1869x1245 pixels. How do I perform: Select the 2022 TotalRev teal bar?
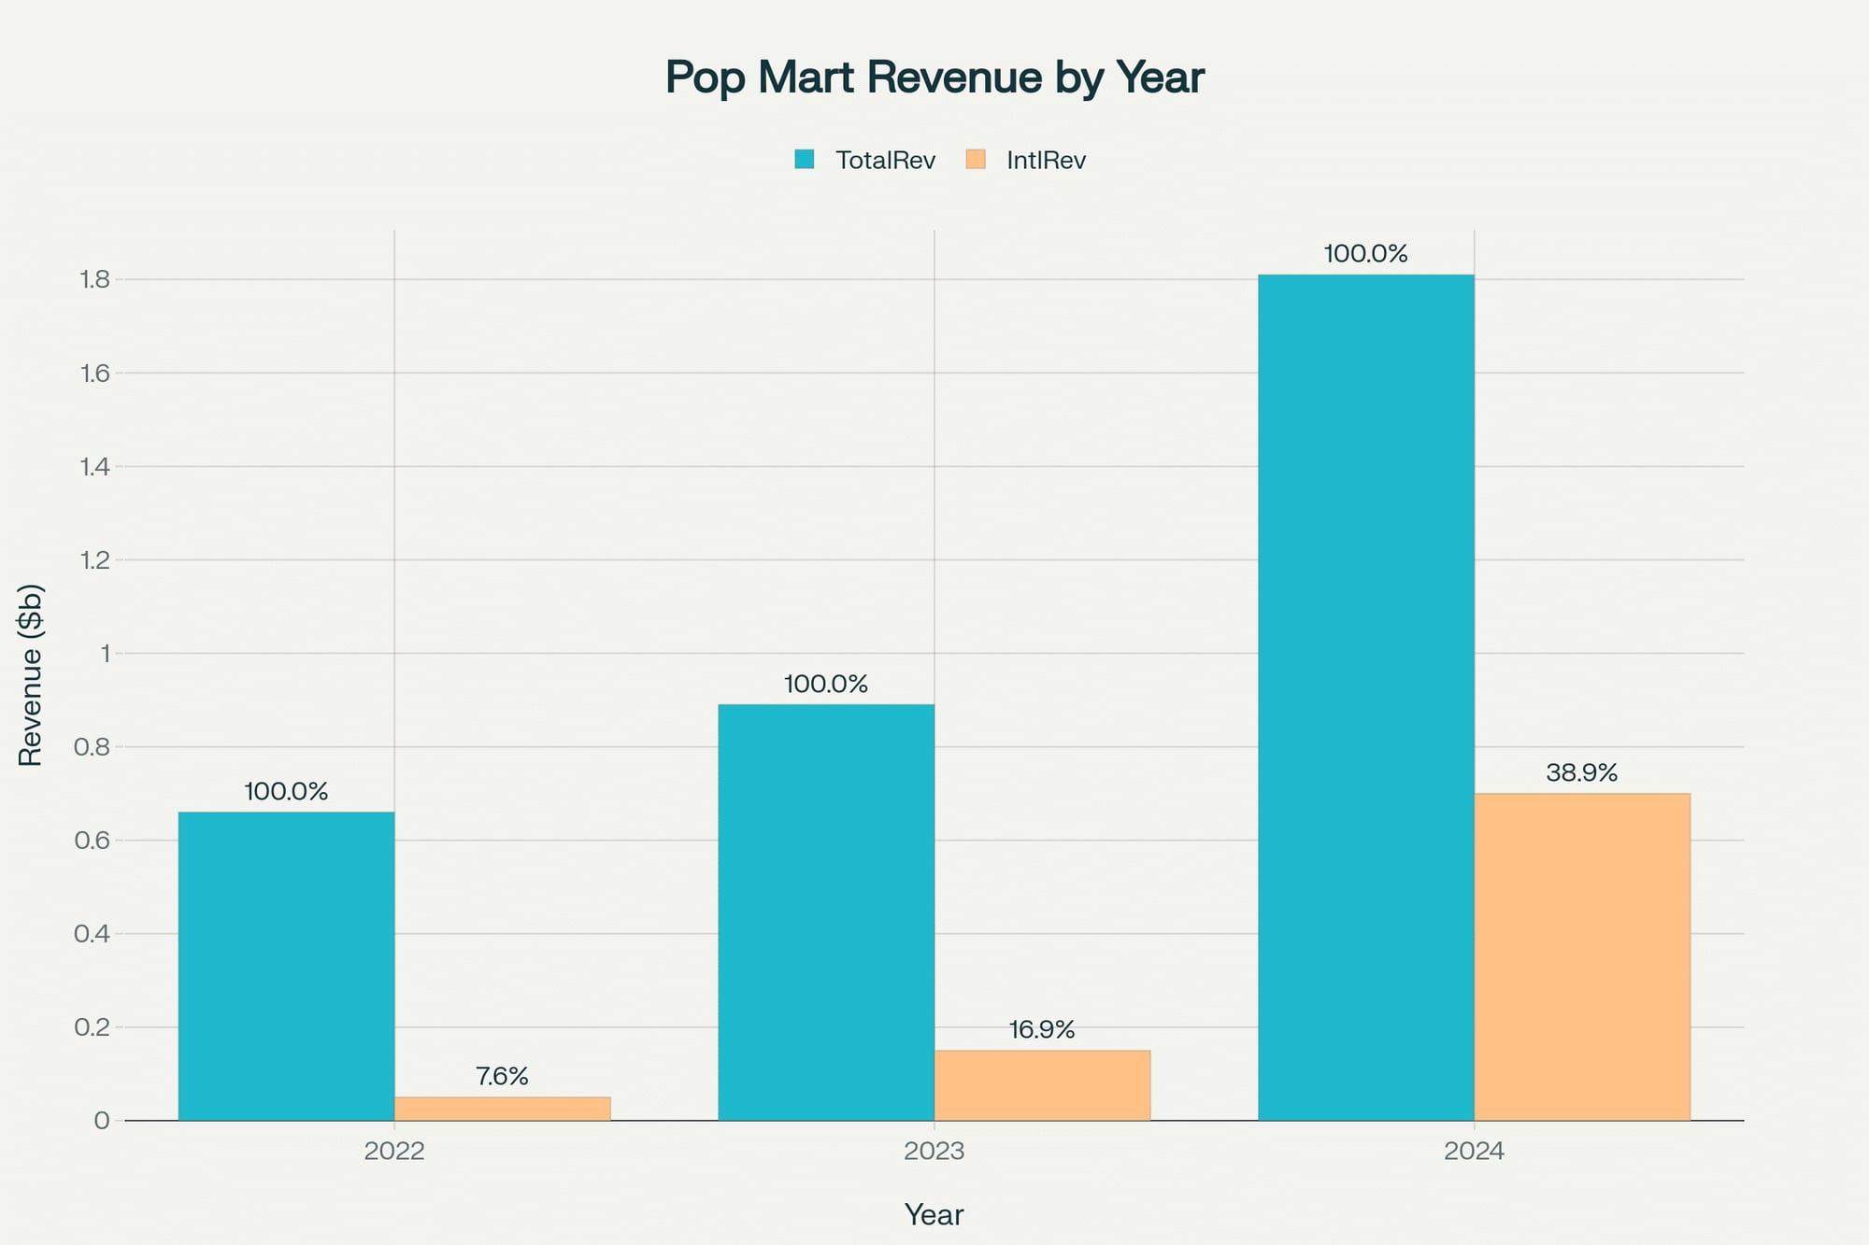[286, 966]
